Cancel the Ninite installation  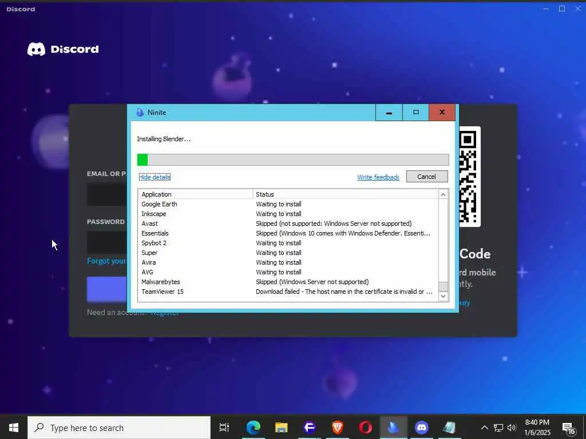(427, 177)
